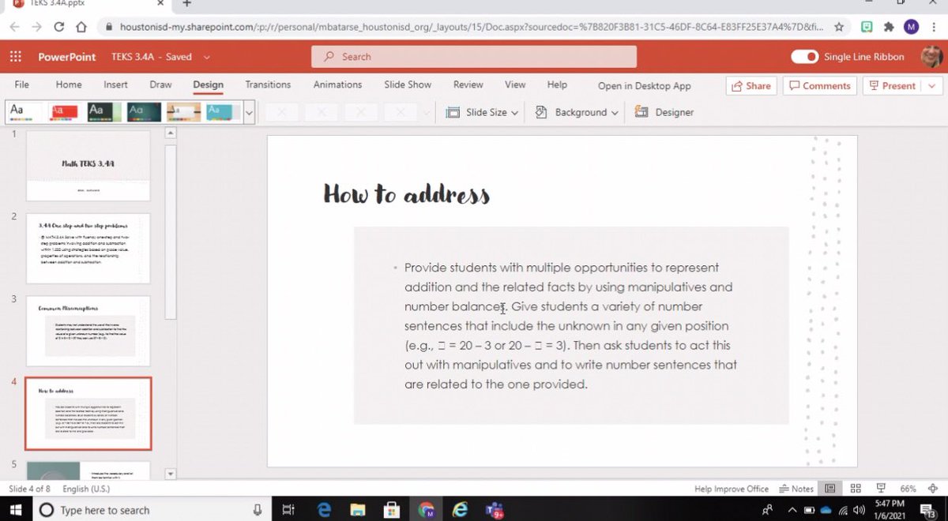Open a new browser tab
Screen dimensions: 948x521
186,4
